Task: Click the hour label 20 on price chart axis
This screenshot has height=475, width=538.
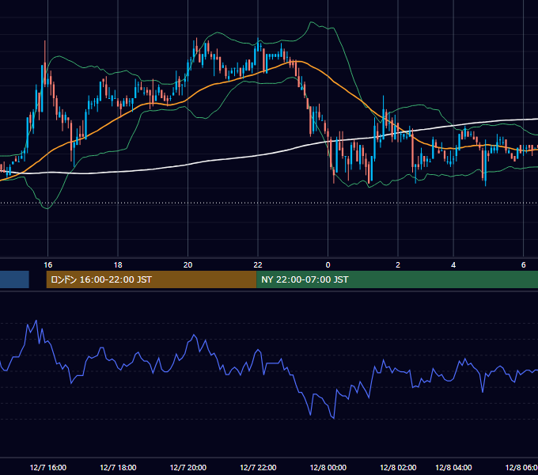Action: click(188, 265)
